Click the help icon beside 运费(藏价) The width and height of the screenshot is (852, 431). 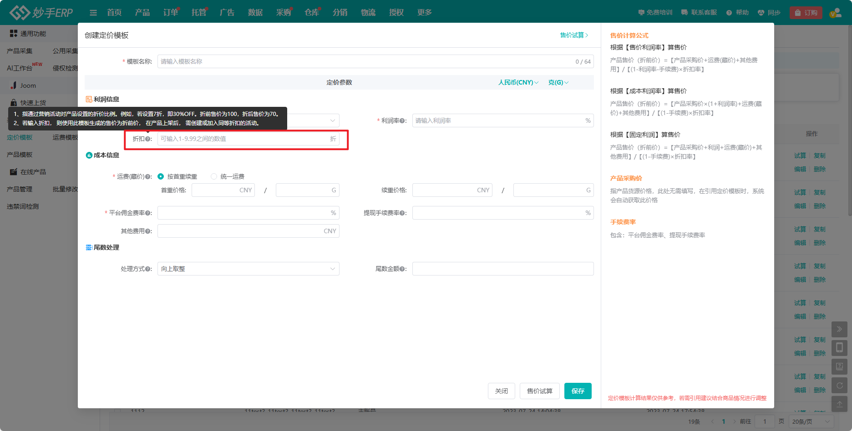pos(147,177)
